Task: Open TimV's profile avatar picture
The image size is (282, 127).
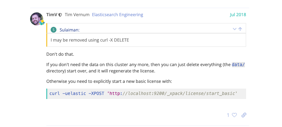Action: (x=36, y=18)
